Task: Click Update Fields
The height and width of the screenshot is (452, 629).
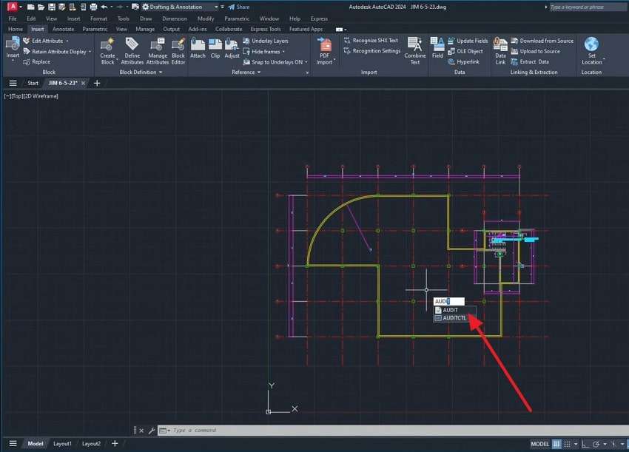Action: (x=468, y=41)
